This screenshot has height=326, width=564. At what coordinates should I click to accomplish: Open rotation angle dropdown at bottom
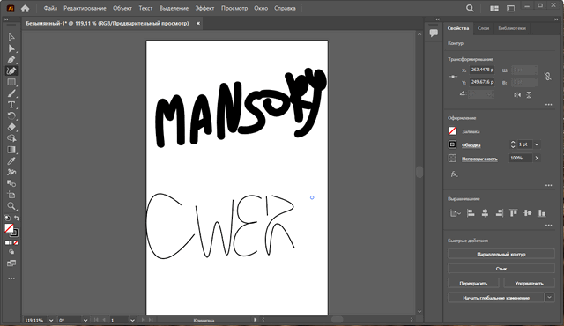(x=85, y=320)
